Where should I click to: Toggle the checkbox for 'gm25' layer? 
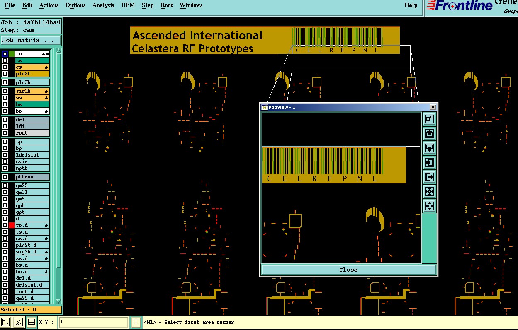coord(5,185)
